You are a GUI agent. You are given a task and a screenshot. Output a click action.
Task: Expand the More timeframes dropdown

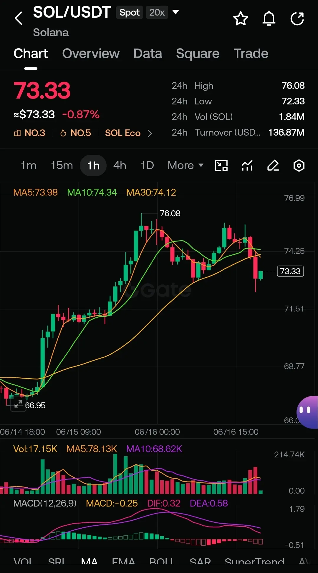(x=185, y=165)
